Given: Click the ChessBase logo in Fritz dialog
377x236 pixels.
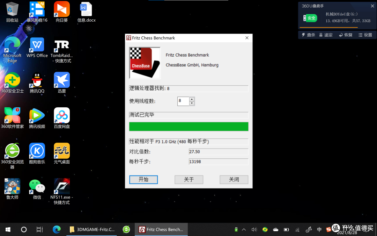Looking at the screenshot, I should 145,63.
